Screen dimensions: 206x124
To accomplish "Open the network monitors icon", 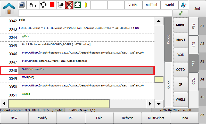I will (x=22, y=5).
